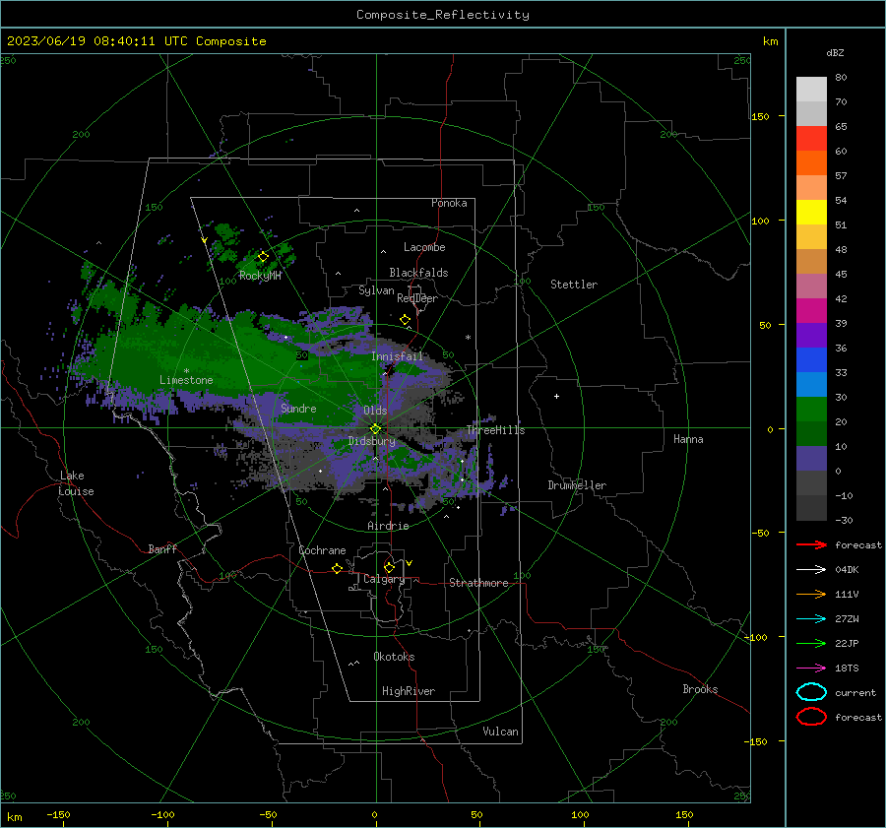Viewport: 886px width, 828px height.
Task: Click the yellow V marker right of Calgary diamond
Action: [410, 563]
